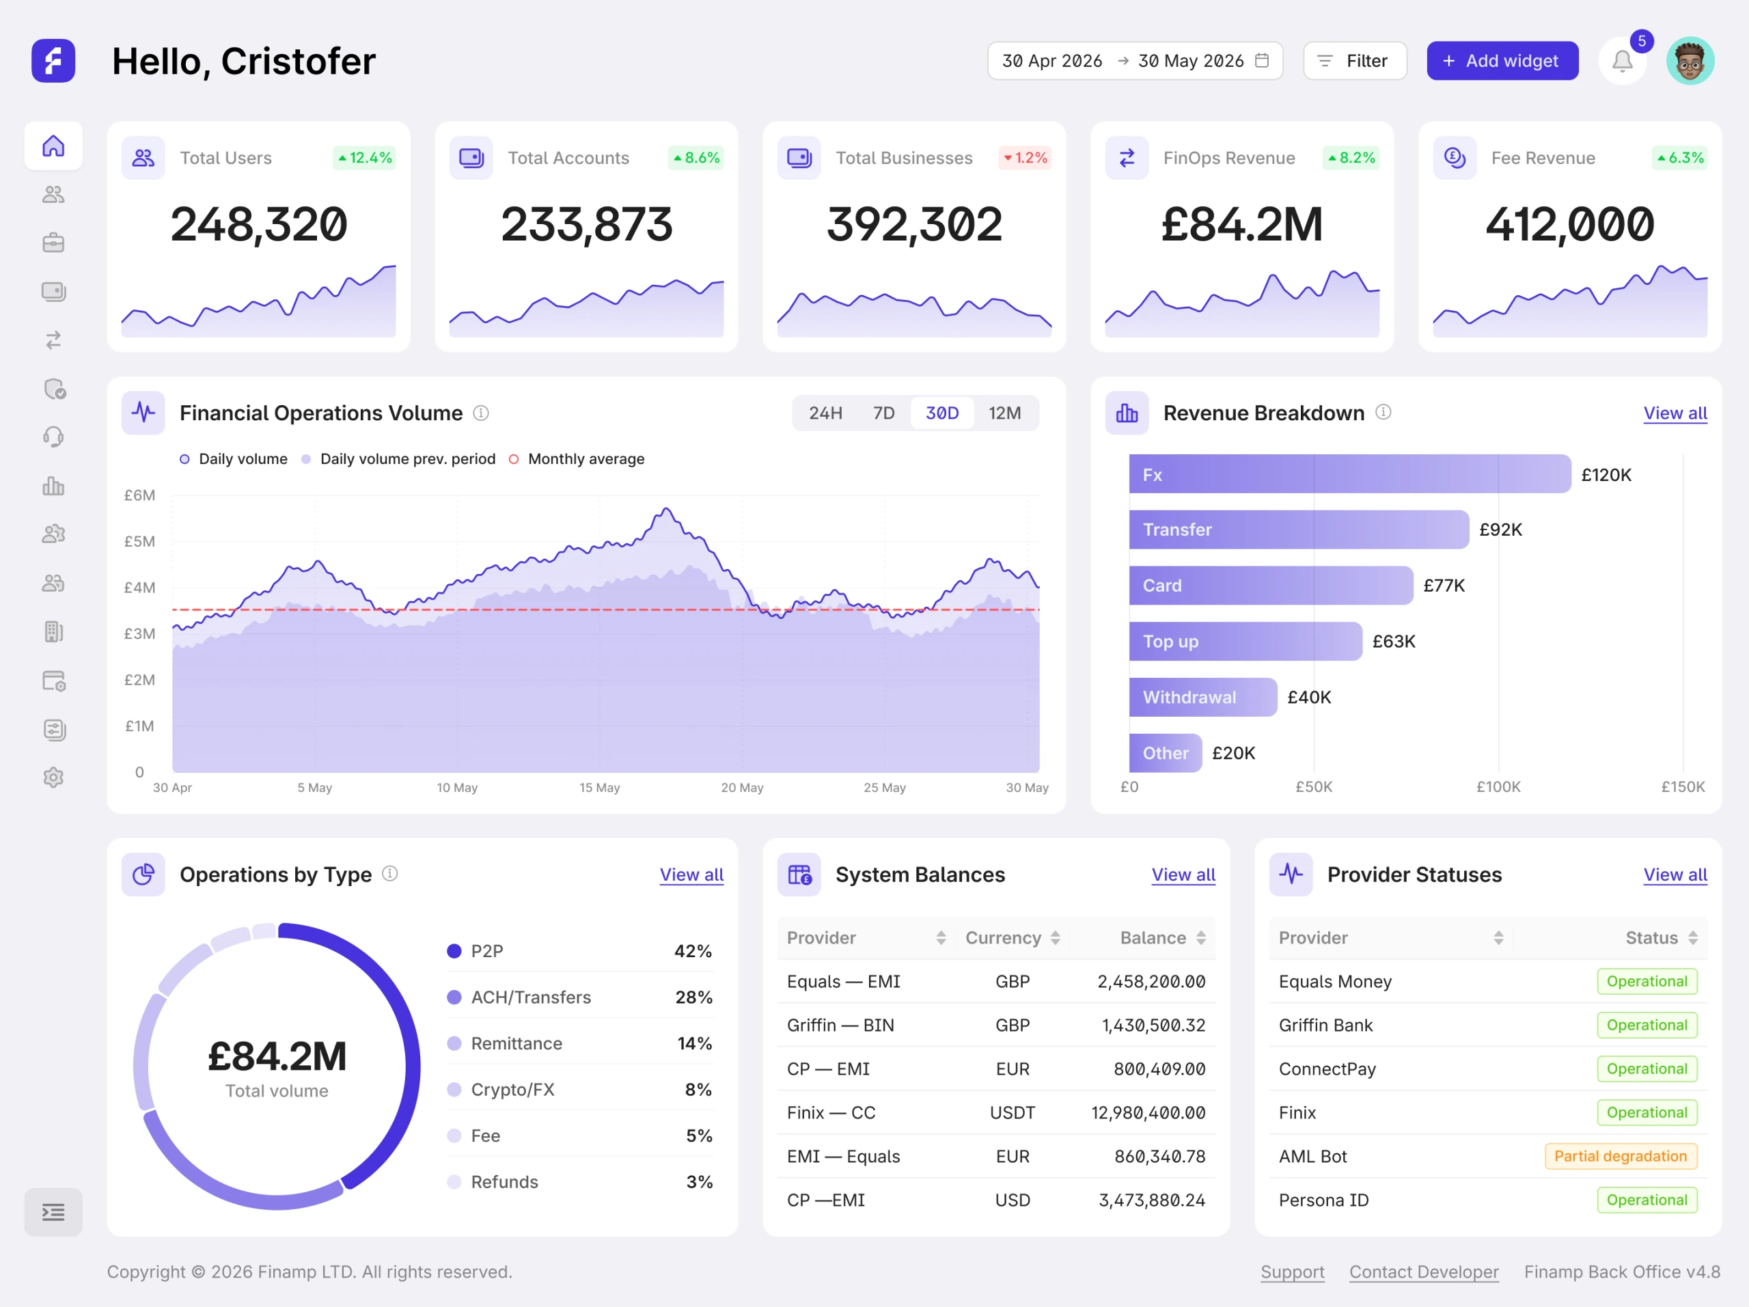Open the briefcase sidebar icon
This screenshot has height=1307, width=1749.
click(x=53, y=243)
